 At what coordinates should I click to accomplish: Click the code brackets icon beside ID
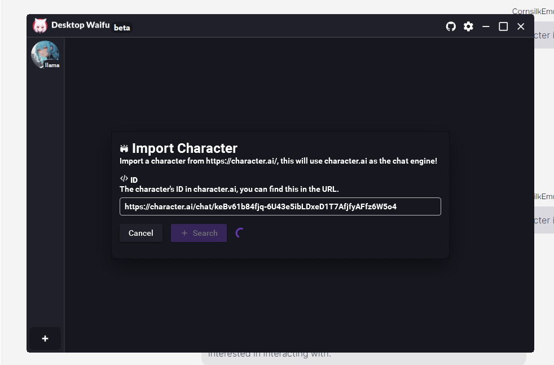coord(124,178)
